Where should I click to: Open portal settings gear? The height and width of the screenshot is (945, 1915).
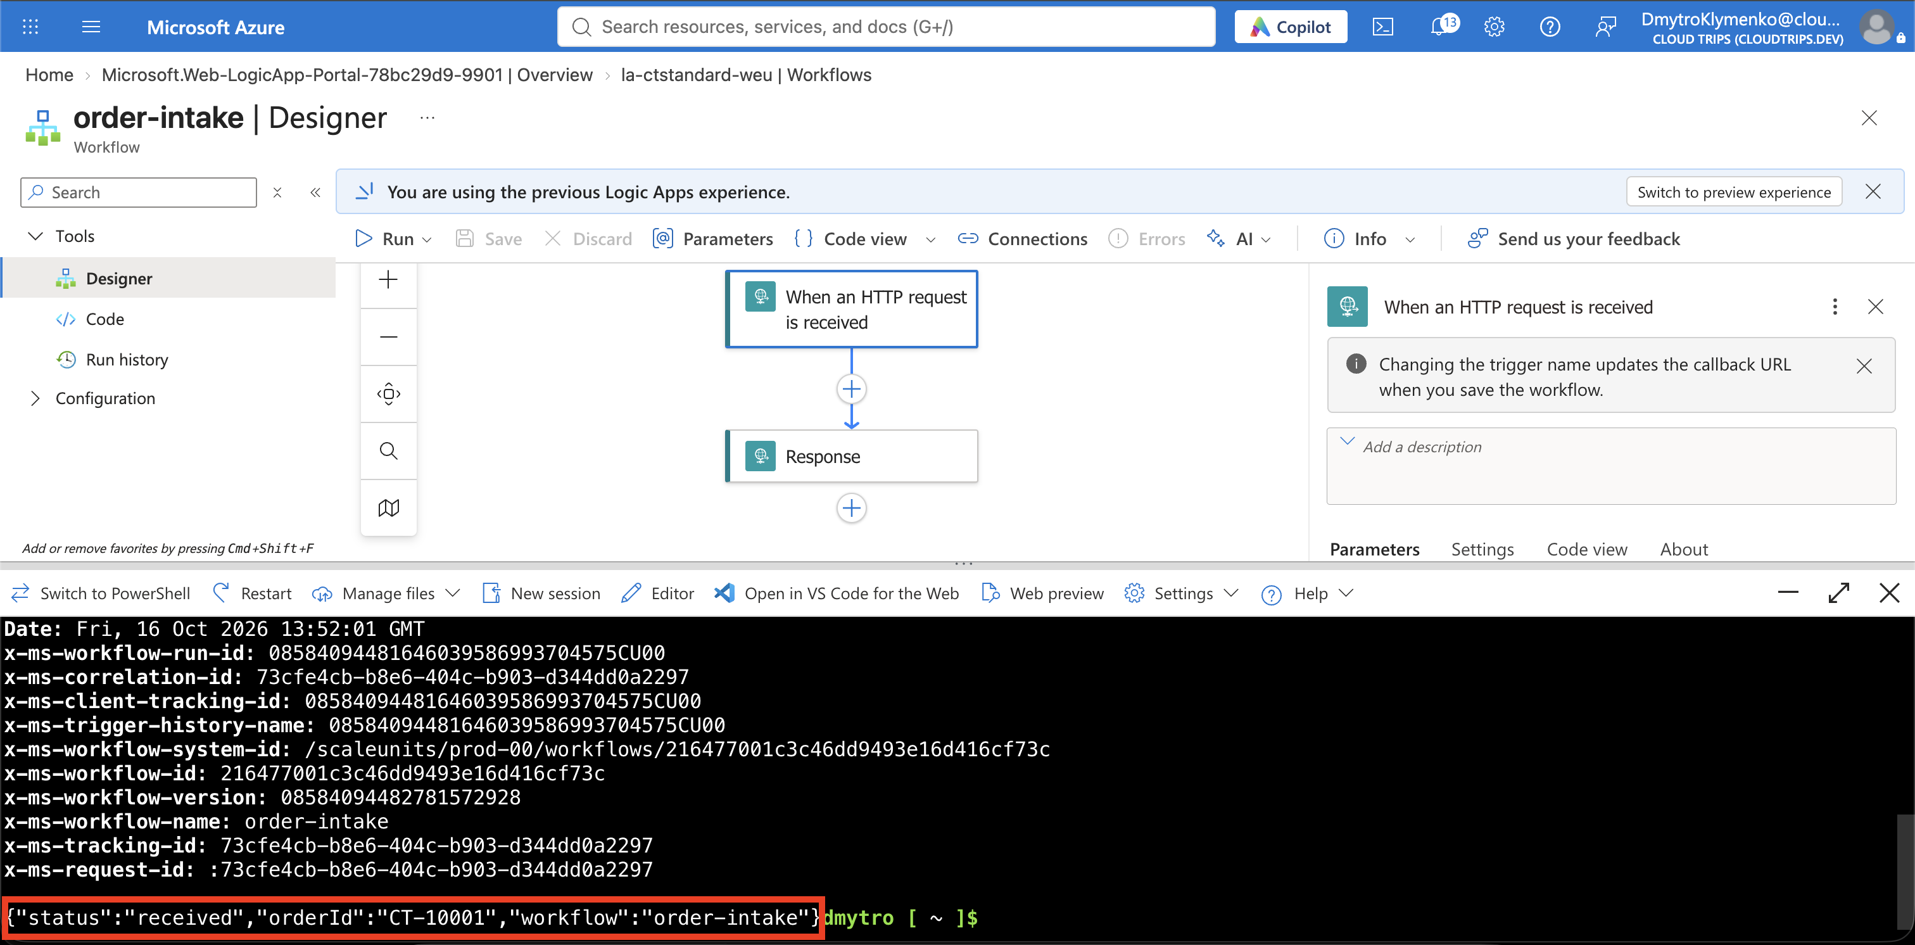click(1495, 27)
